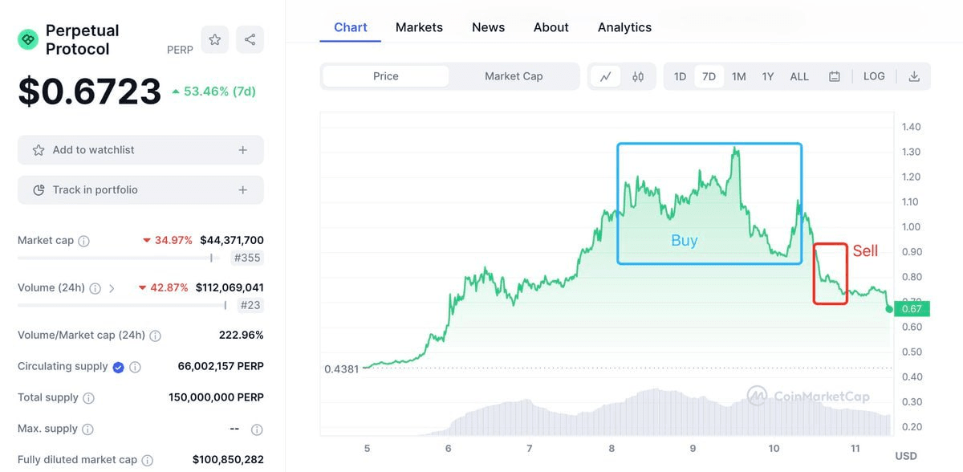Select the ALL time range button
Image resolution: width=963 pixels, height=472 pixels.
point(799,76)
